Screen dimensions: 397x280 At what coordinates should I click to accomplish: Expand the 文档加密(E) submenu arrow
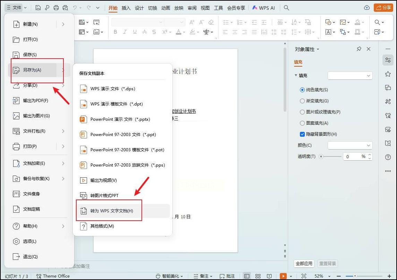pos(63,163)
